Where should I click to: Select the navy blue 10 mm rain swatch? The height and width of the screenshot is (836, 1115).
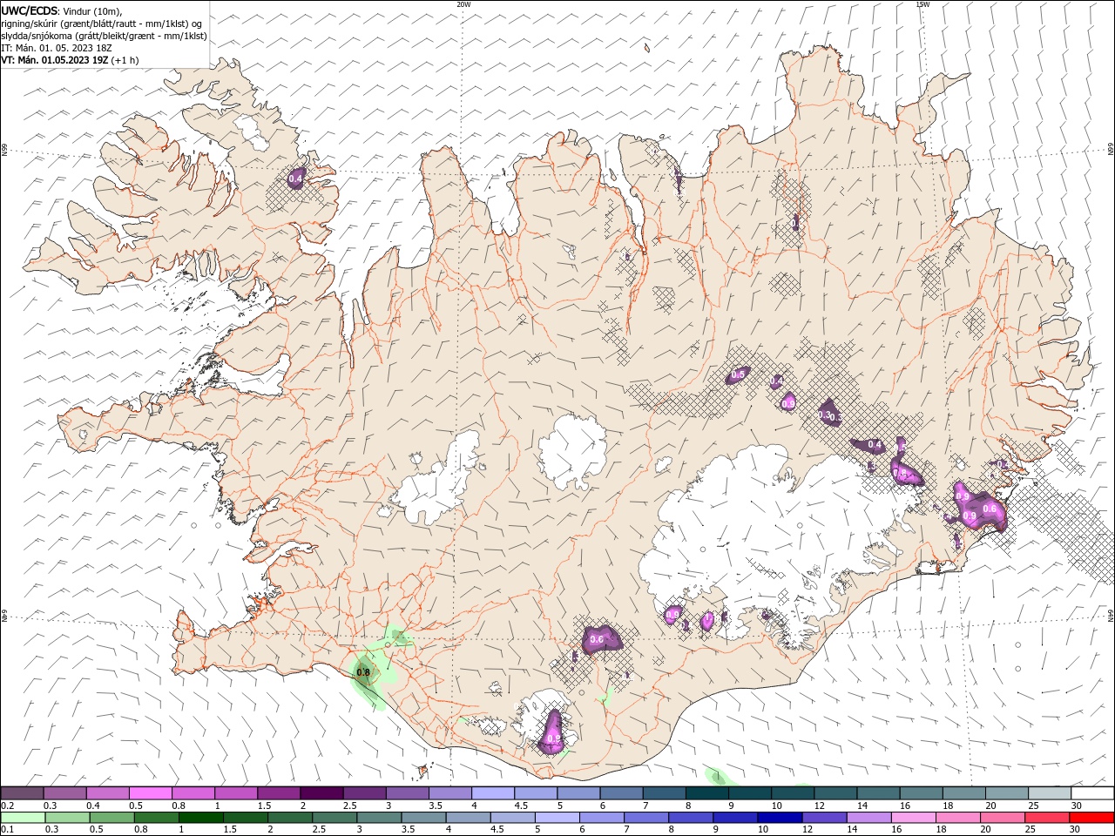(x=779, y=818)
